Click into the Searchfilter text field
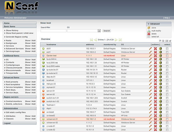 tap(53, 31)
